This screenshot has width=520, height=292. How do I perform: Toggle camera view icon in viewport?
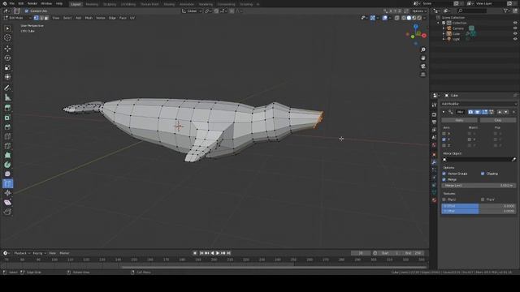pyautogui.click(x=422, y=67)
